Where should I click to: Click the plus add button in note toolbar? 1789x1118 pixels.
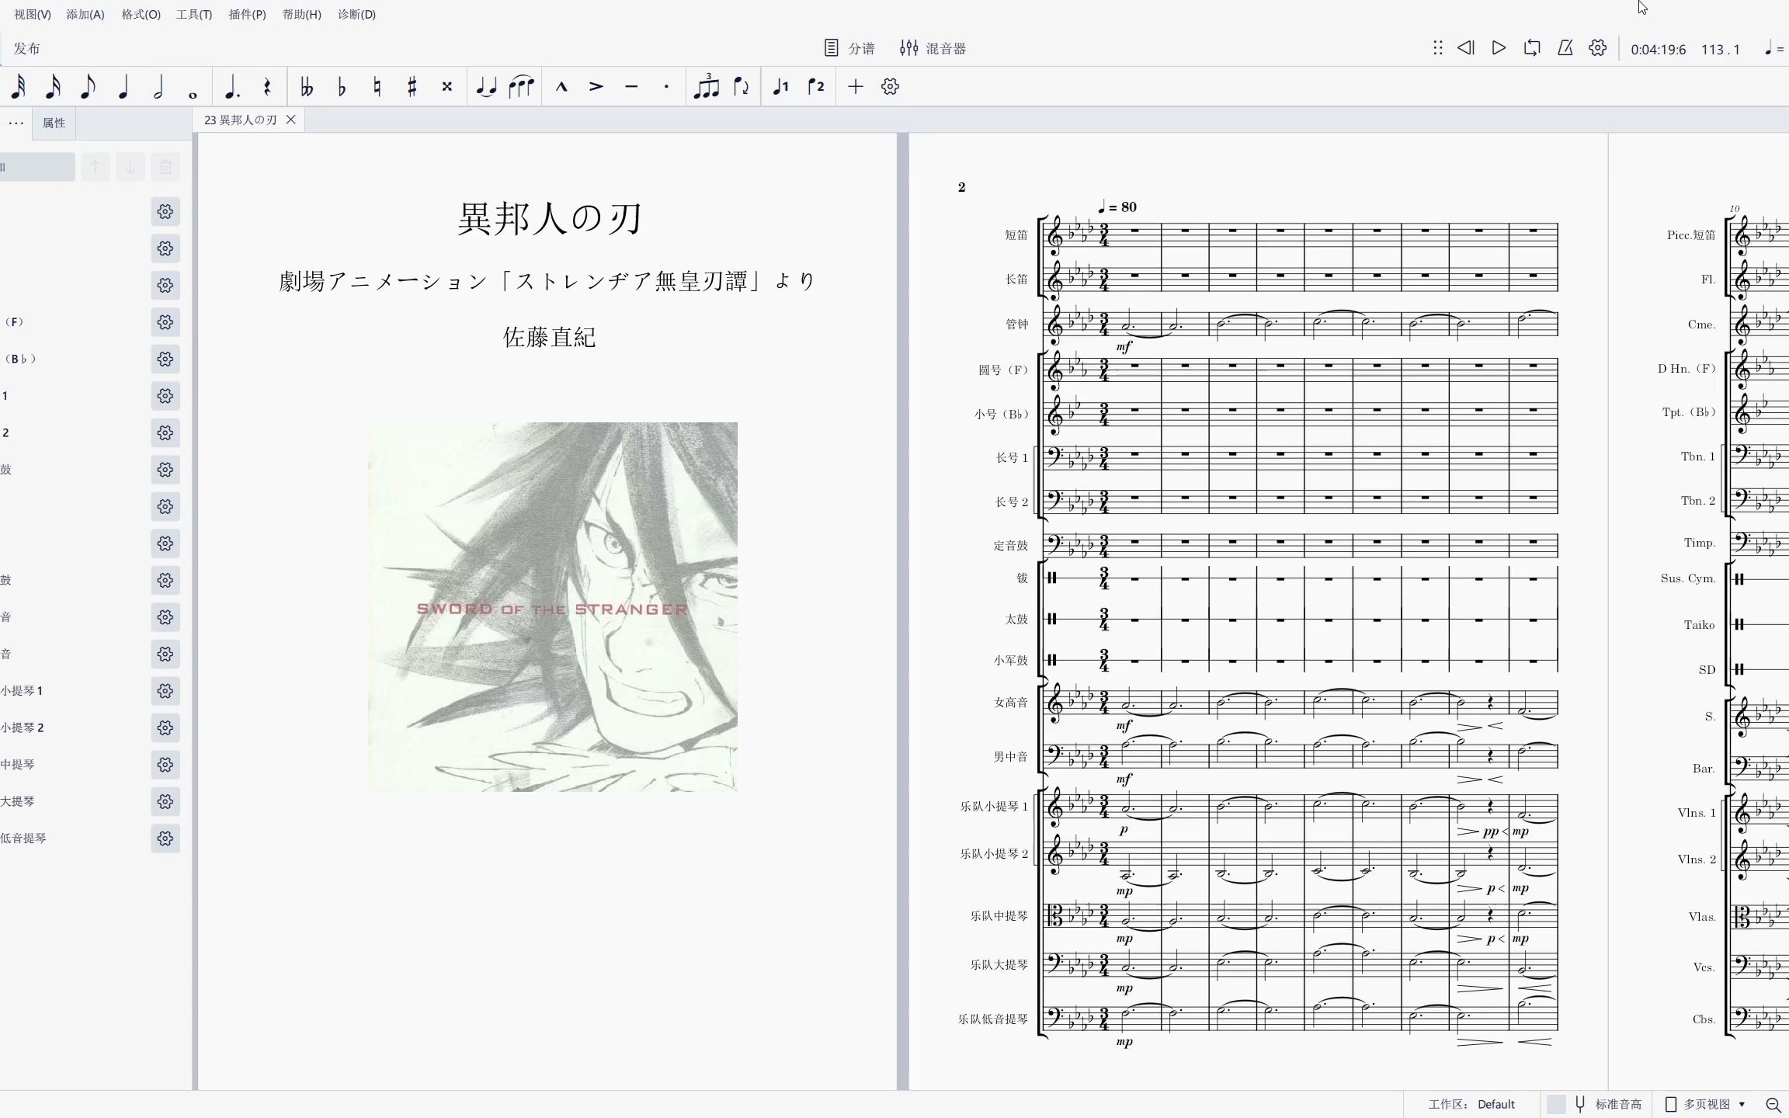pos(855,87)
